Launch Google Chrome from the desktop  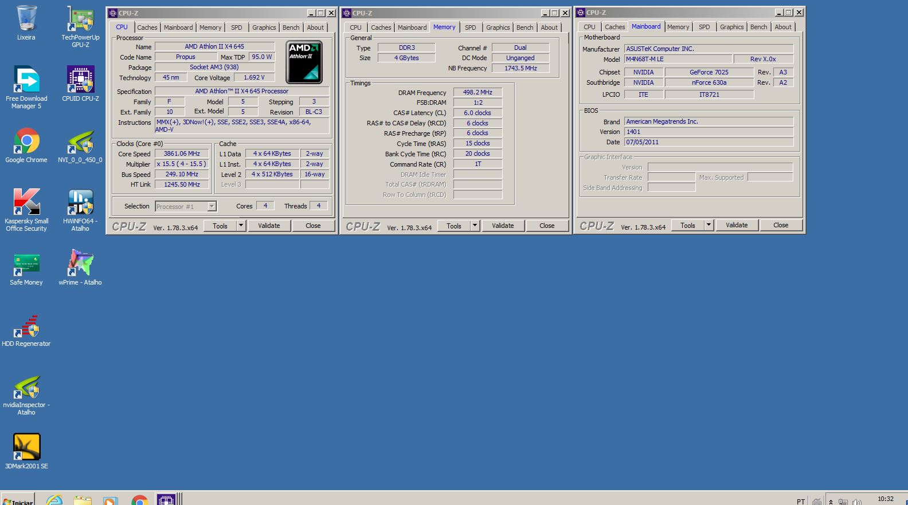click(26, 145)
